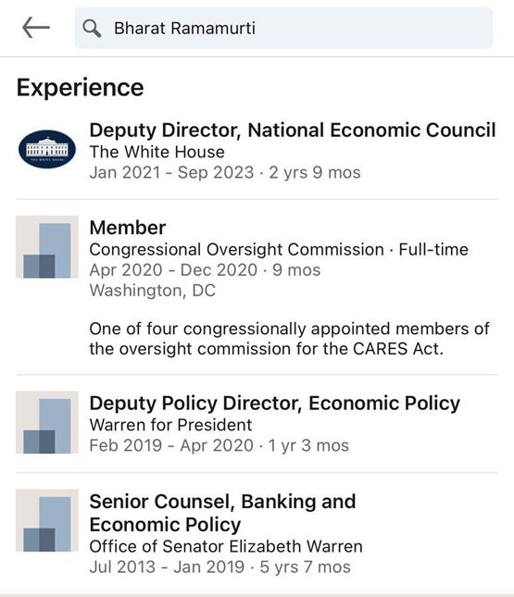Click the search magnifying glass icon
The height and width of the screenshot is (597, 514).
coord(92,29)
